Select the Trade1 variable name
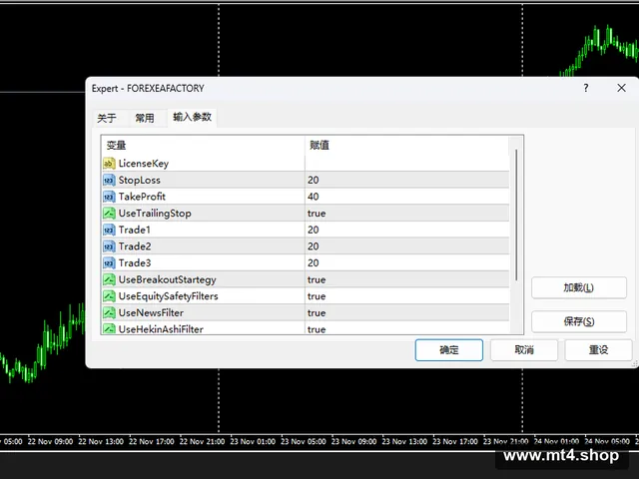Image resolution: width=639 pixels, height=479 pixels. tap(135, 230)
